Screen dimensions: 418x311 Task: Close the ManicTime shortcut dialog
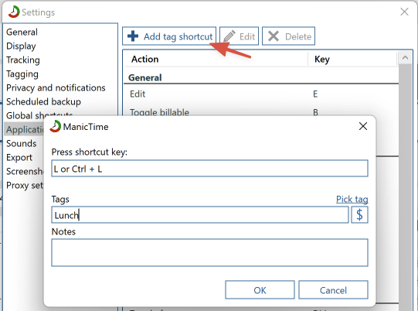point(363,126)
